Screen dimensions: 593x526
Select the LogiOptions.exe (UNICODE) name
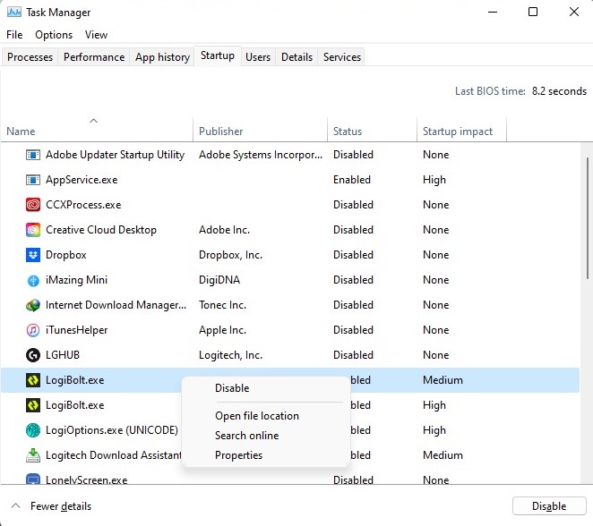(112, 430)
